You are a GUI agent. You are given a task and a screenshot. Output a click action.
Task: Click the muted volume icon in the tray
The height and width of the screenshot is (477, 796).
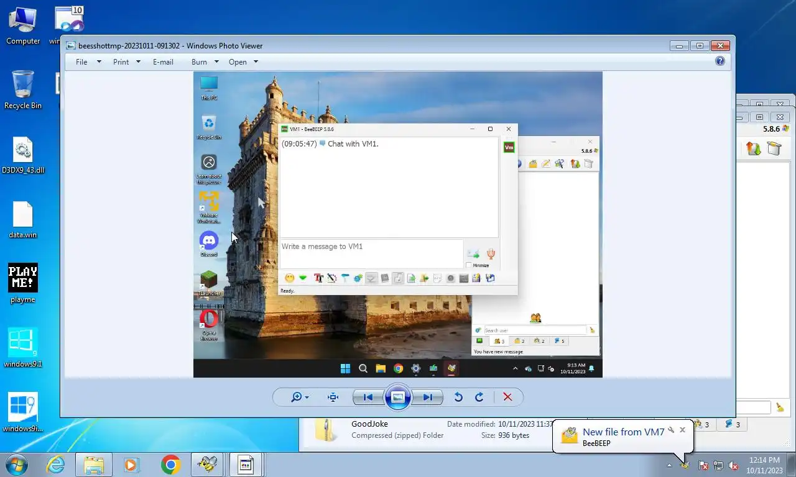(733, 465)
